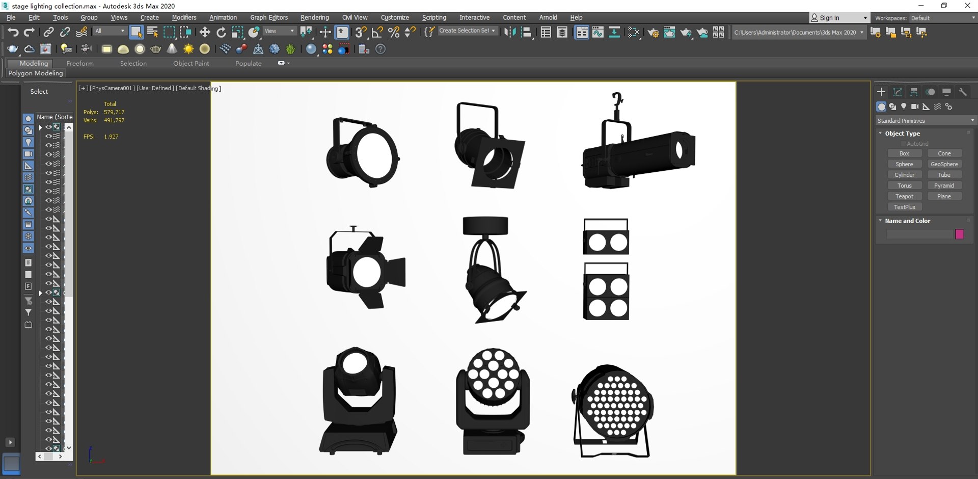The height and width of the screenshot is (479, 978).
Task: Open the Sign In dropdown
Action: 839,18
